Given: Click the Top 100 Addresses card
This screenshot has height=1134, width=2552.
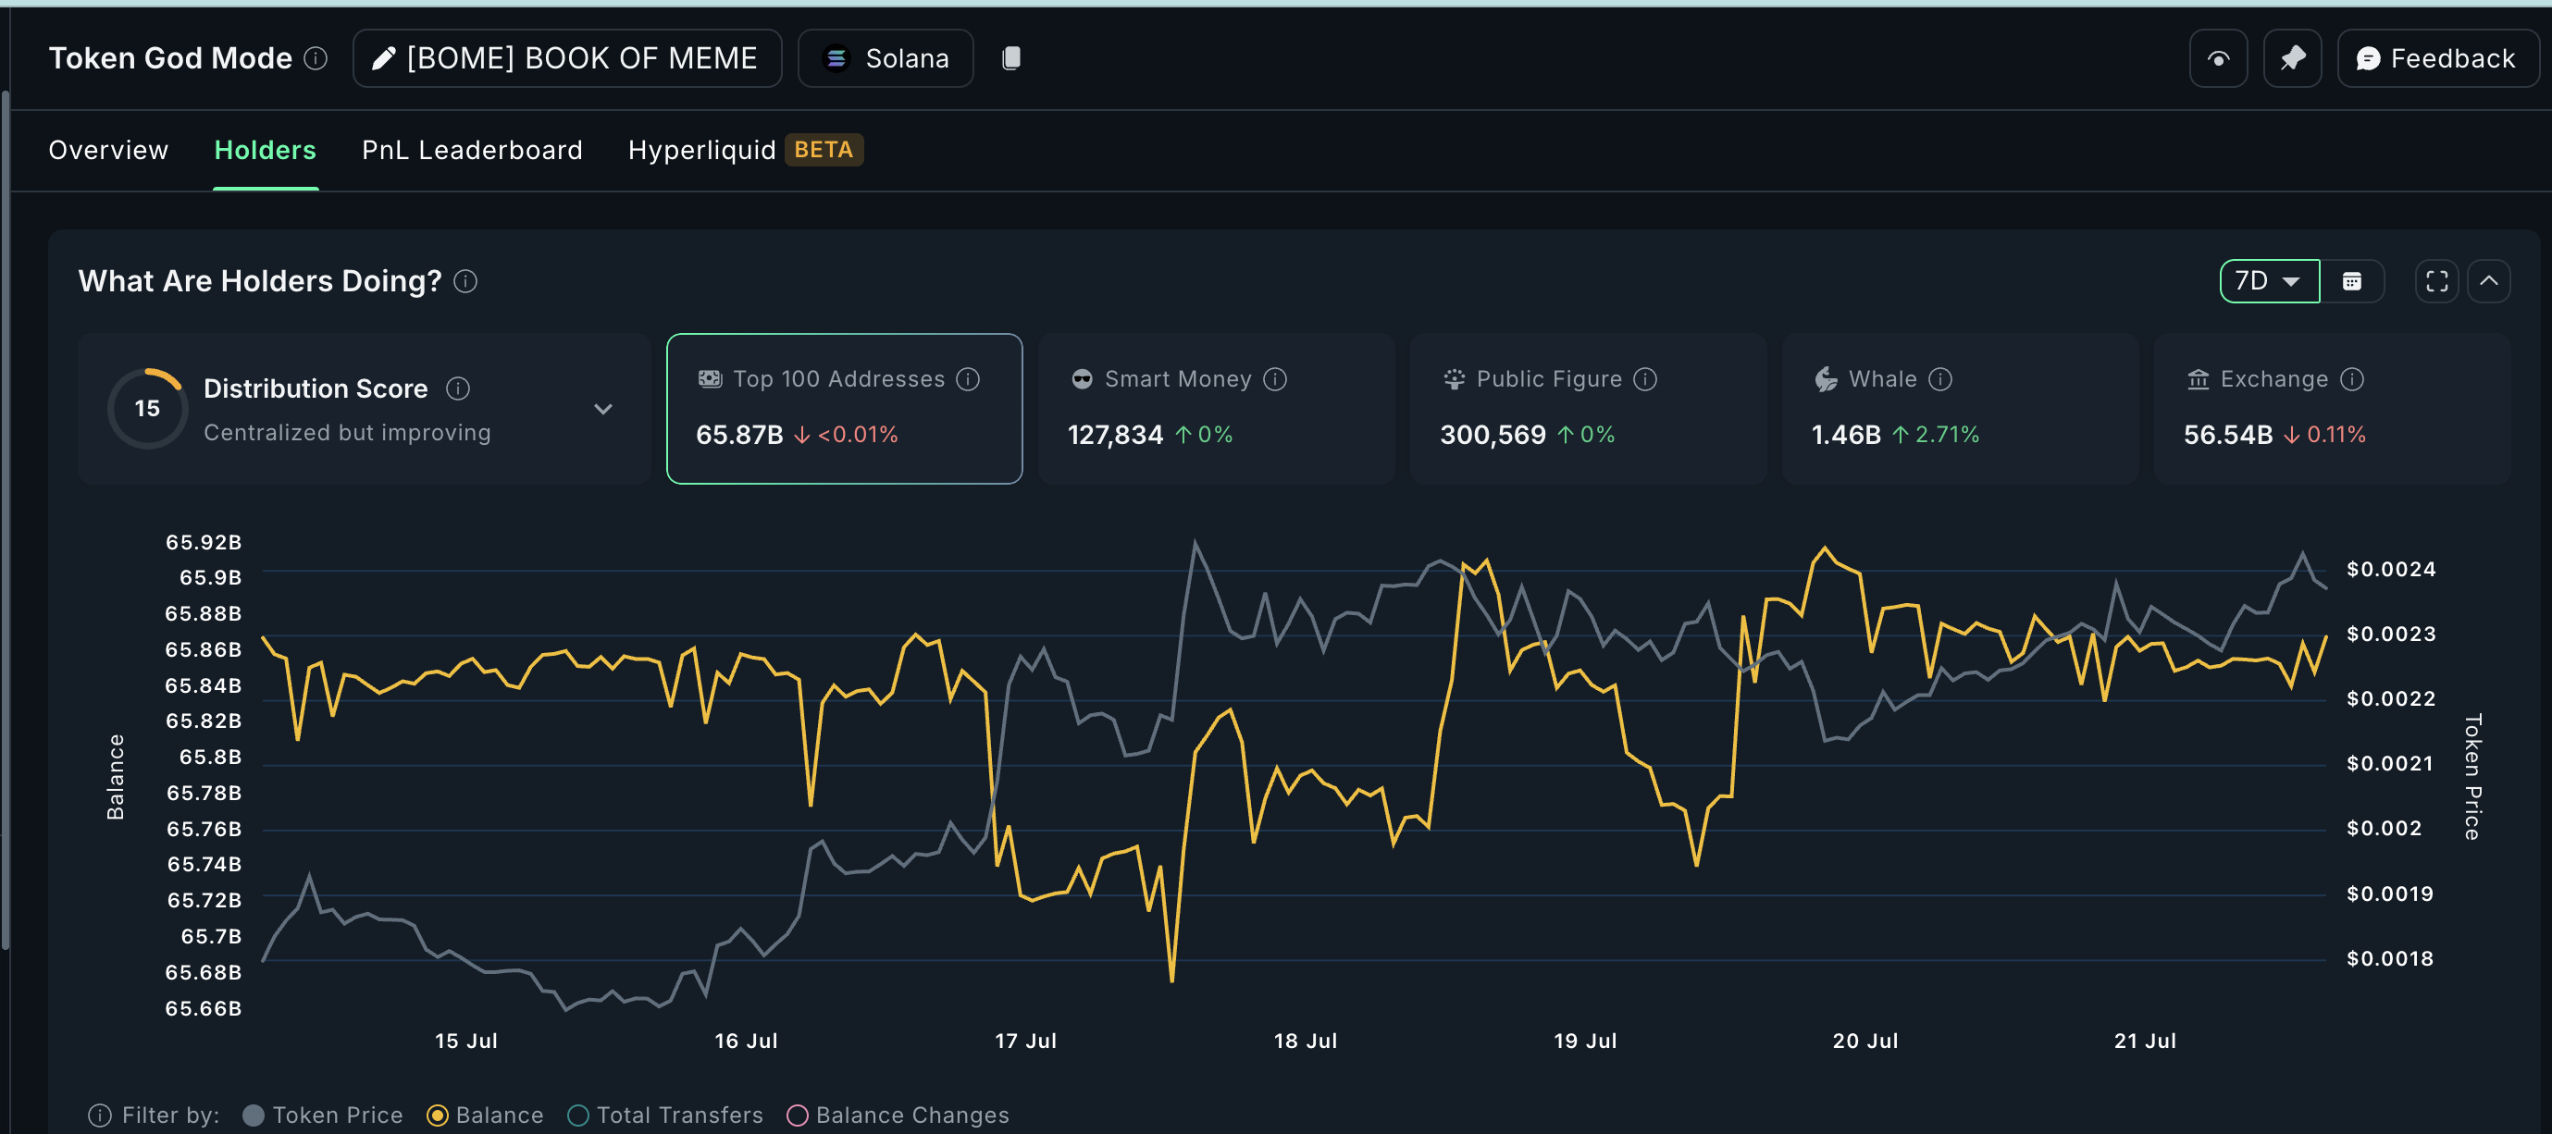Looking at the screenshot, I should [844, 408].
